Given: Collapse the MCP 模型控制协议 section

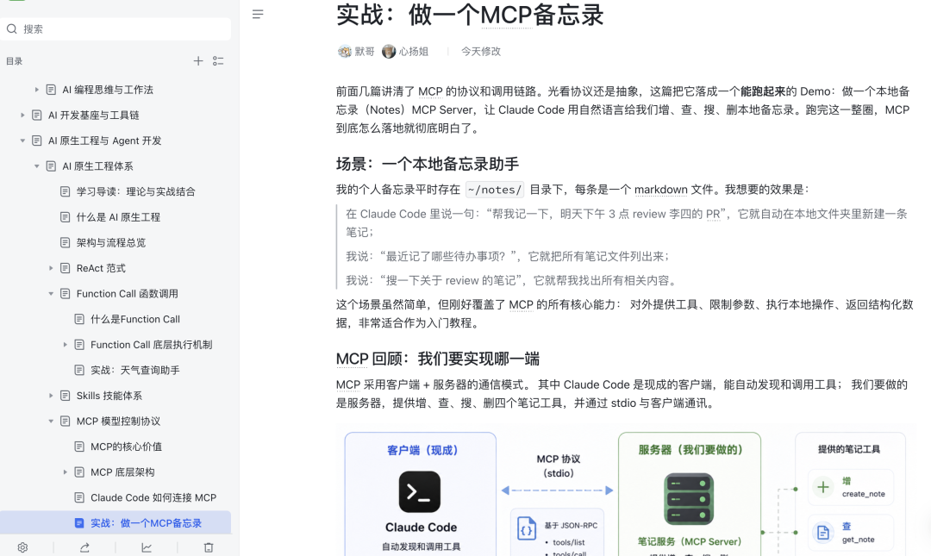Looking at the screenshot, I should pyautogui.click(x=51, y=422).
